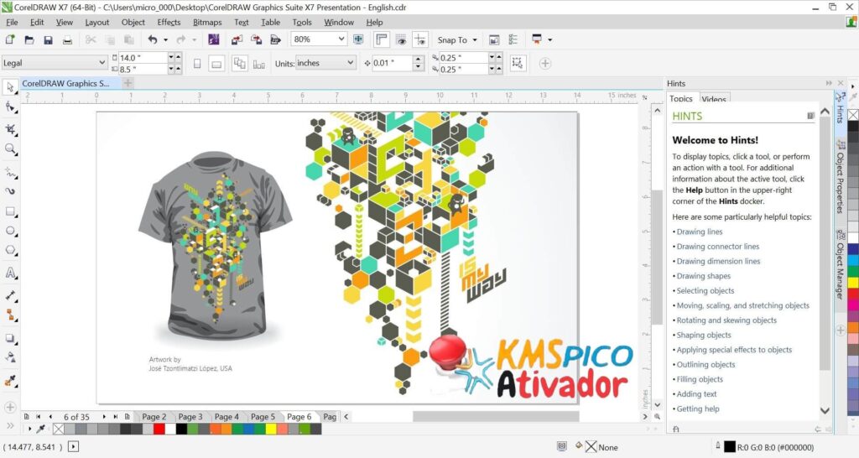
Task: Click the Open folder icon
Action: click(x=29, y=39)
